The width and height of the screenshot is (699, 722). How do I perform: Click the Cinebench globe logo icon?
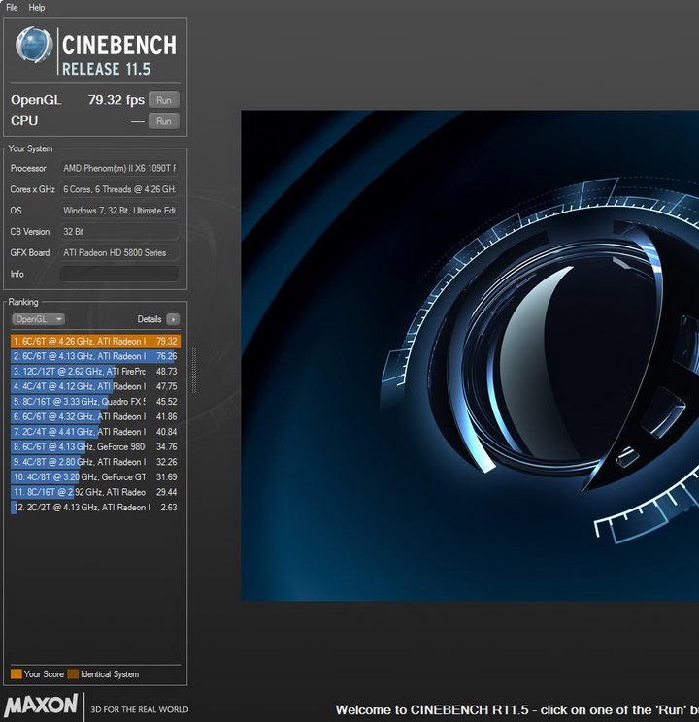(34, 45)
